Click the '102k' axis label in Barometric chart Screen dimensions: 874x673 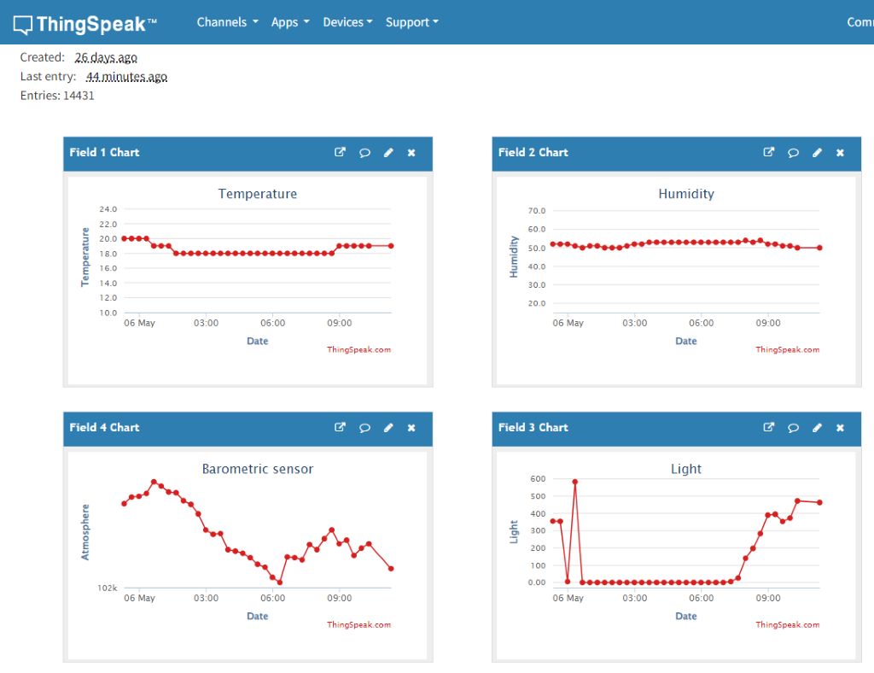coord(107,588)
